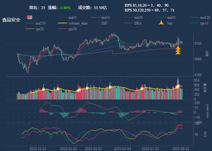
Task: Click the orange buy arrow legend icon
Action: tap(162, 23)
